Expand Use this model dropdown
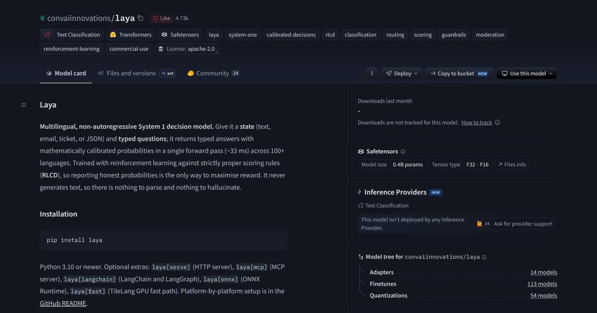 click(x=527, y=73)
